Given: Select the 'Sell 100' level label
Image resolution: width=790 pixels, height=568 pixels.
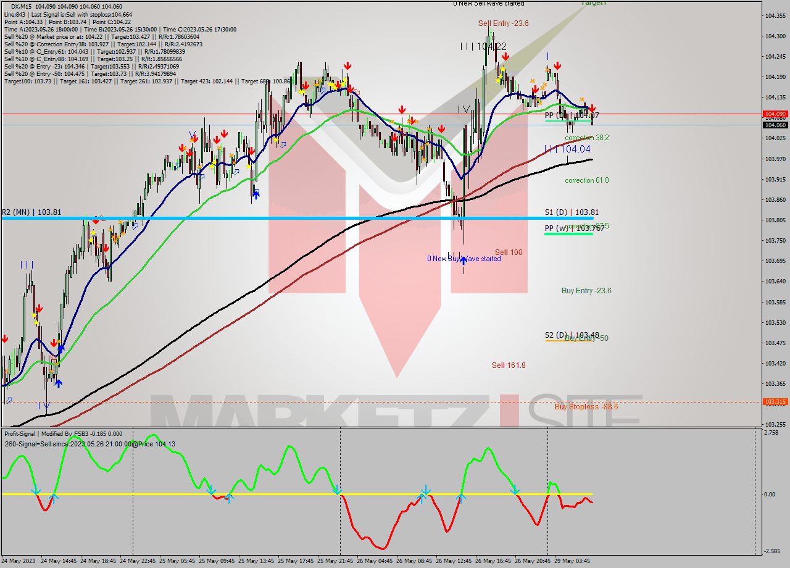Looking at the screenshot, I should (x=509, y=253).
